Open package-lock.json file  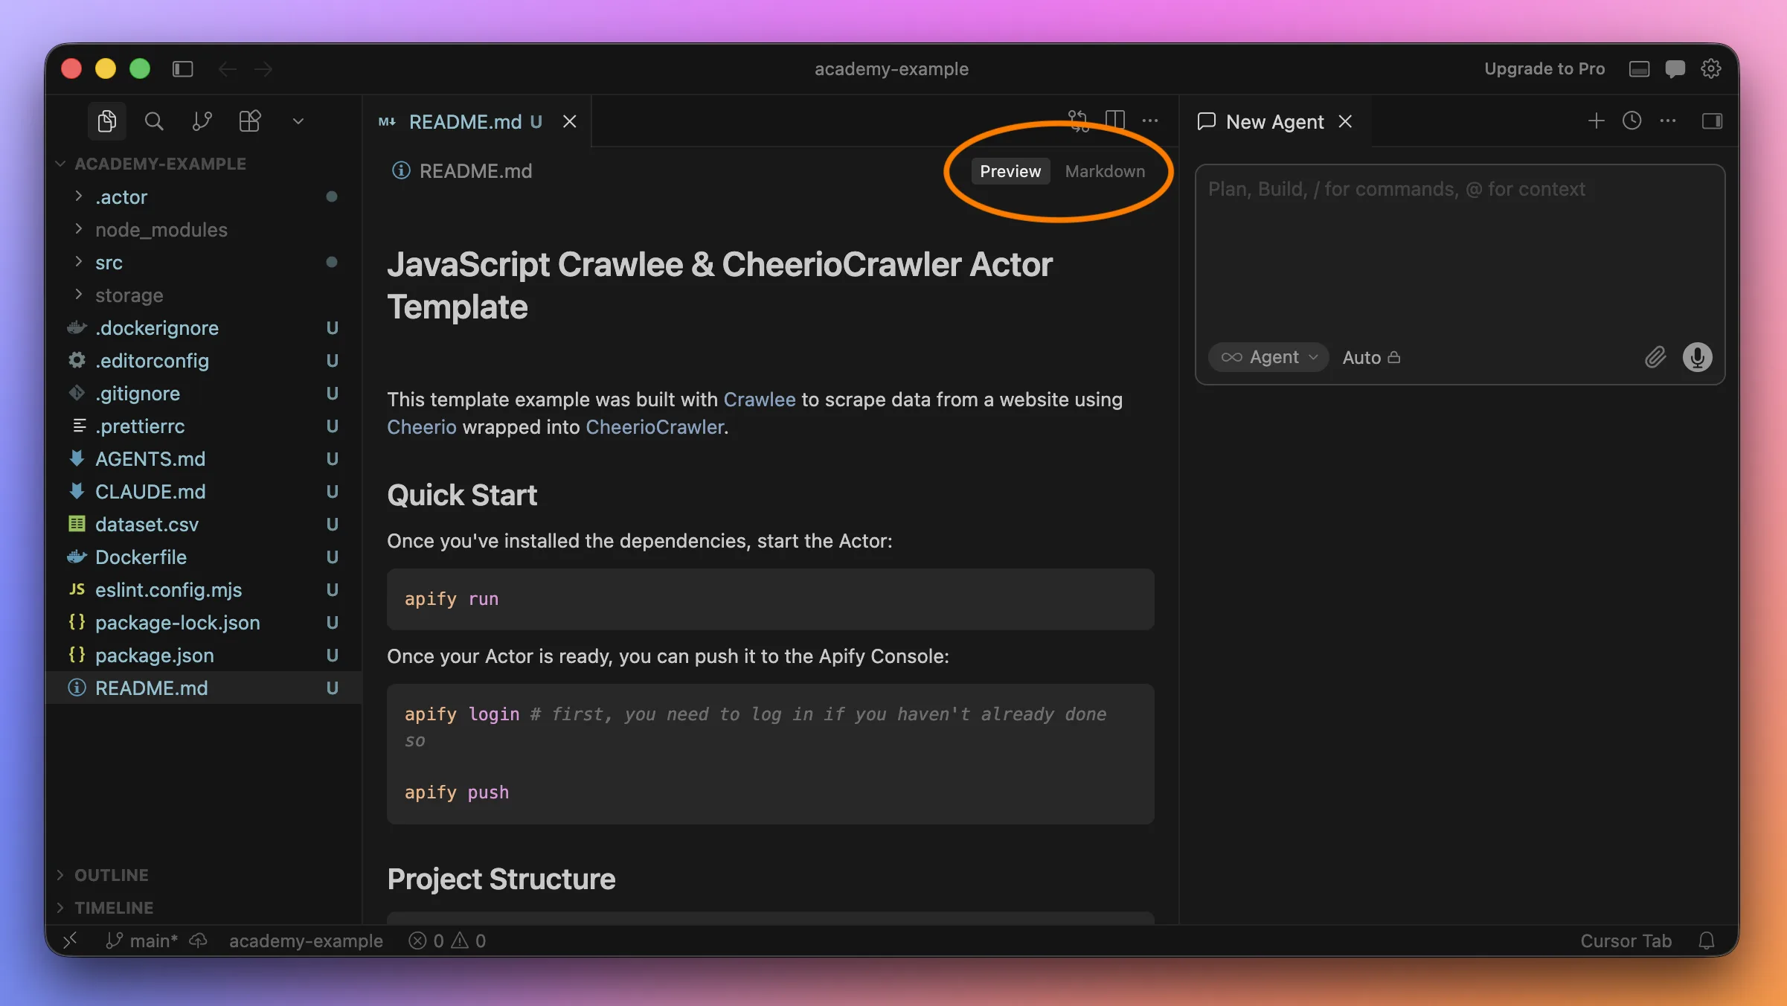[x=202, y=622]
